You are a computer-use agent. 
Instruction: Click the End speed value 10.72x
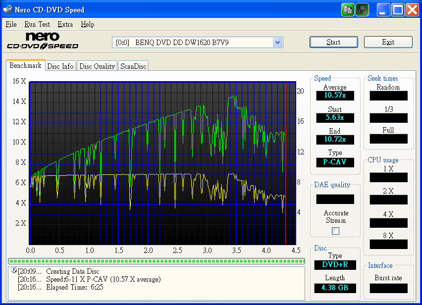335,139
